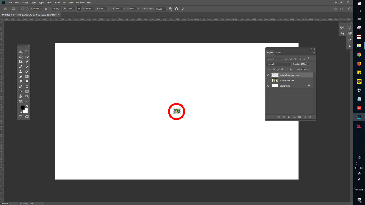Select the Dodge tool

(x=27, y=82)
